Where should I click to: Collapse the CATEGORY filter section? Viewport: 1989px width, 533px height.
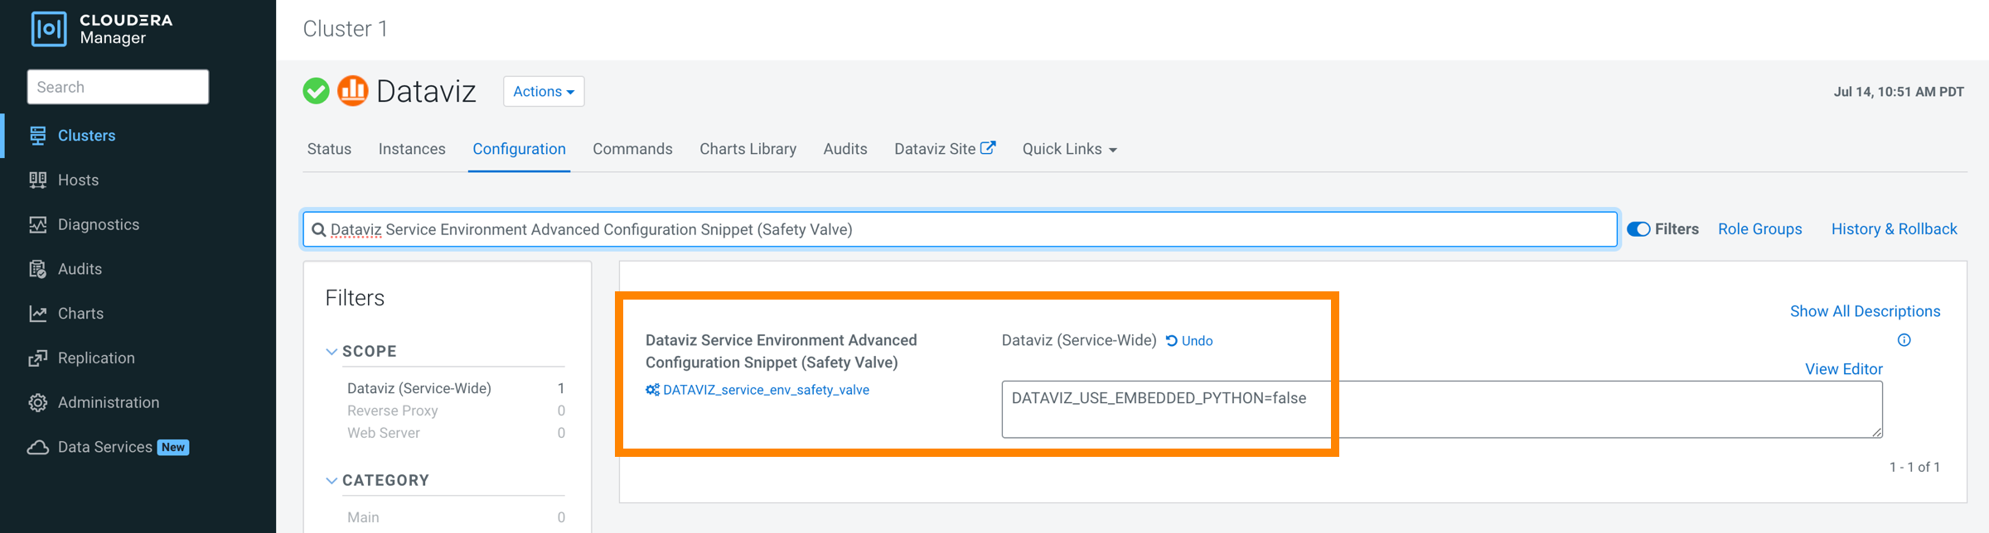(332, 480)
